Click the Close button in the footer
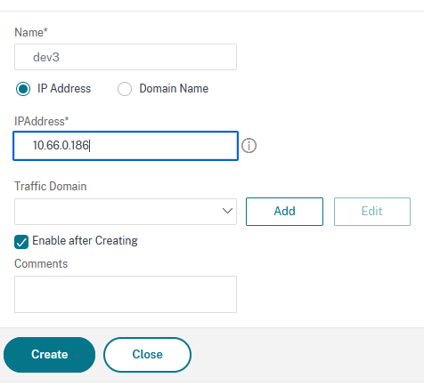 pyautogui.click(x=148, y=355)
